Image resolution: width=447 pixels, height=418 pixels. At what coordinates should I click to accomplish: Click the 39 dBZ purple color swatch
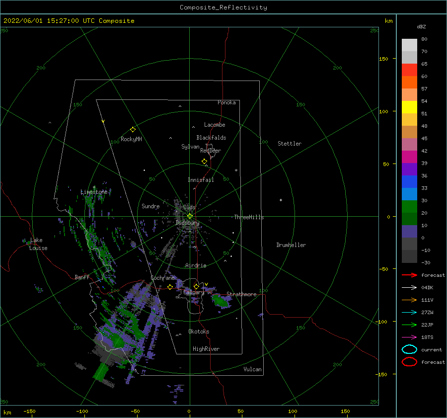tap(409, 169)
